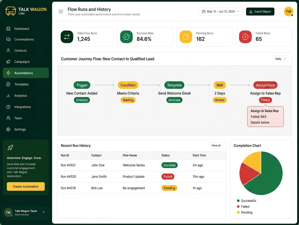The height and width of the screenshot is (225, 299).
Task: Click the Analytics bar chart icon
Action: coord(8,95)
